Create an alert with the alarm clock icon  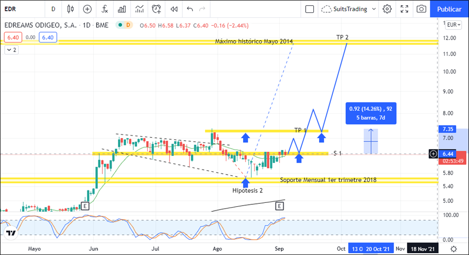157,9
